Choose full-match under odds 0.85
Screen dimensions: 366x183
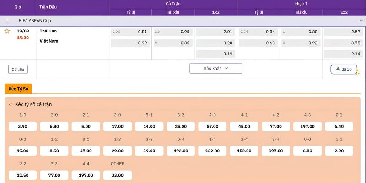[x=173, y=43]
